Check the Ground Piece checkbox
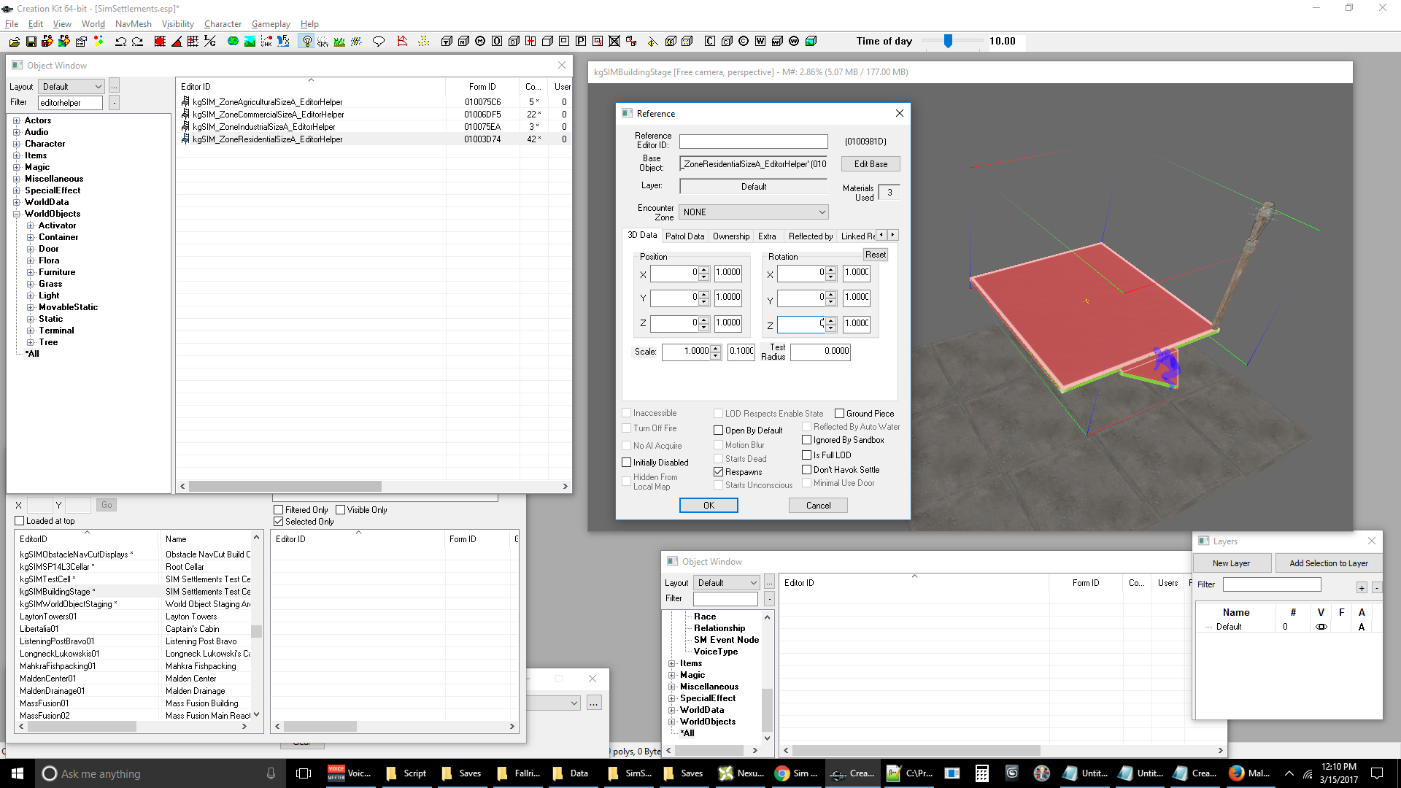 [840, 414]
